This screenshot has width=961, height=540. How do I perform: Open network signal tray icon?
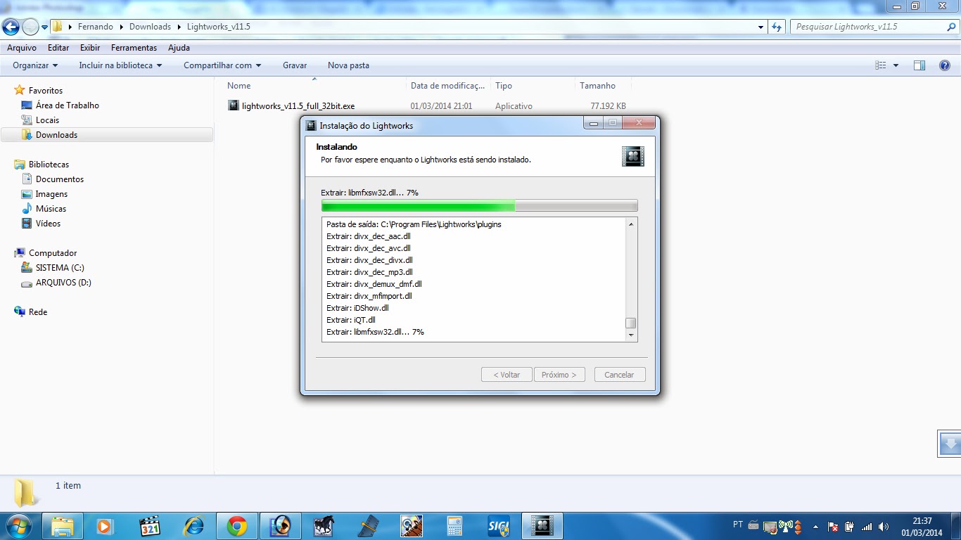point(867,526)
